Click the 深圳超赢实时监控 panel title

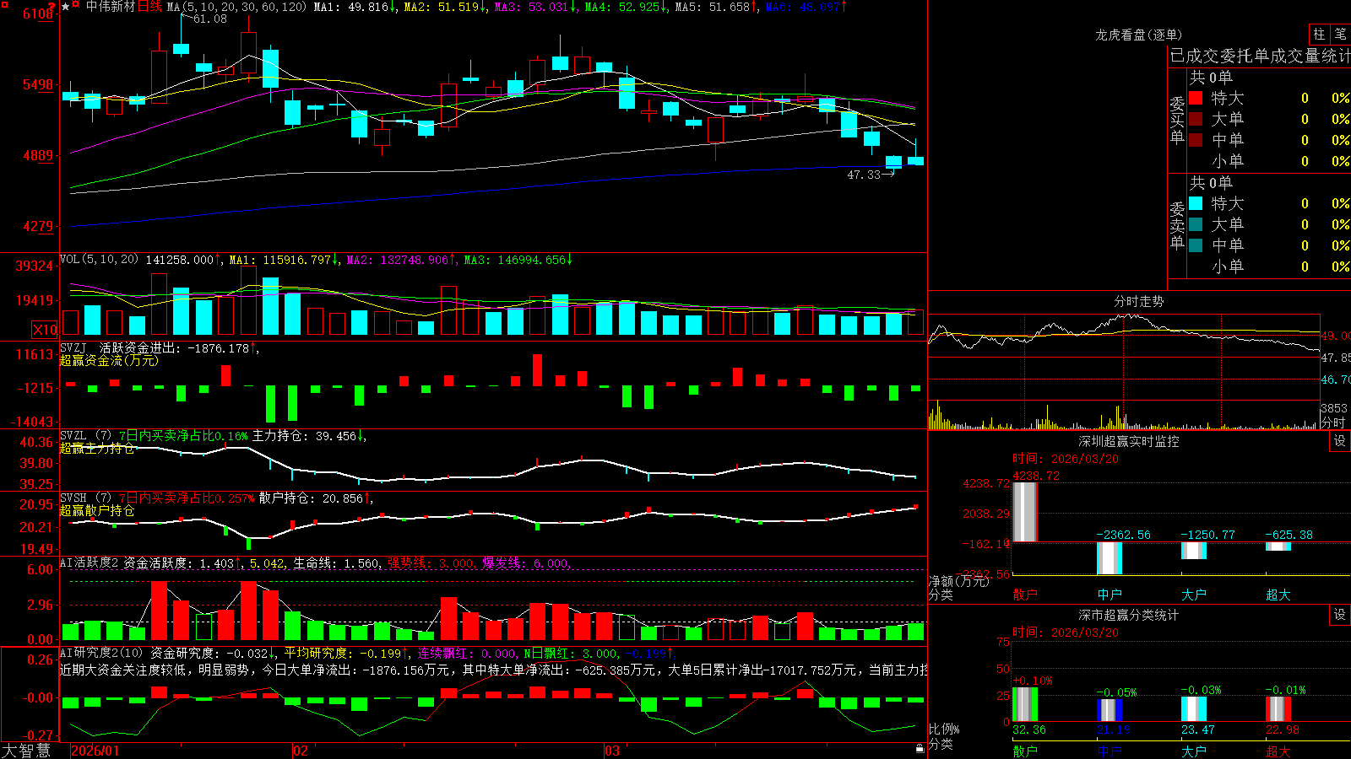(1128, 441)
